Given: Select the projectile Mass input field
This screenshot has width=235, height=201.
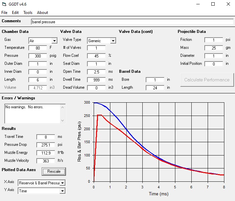Looking at the screenshot, I should pyautogui.click(x=213, y=48).
